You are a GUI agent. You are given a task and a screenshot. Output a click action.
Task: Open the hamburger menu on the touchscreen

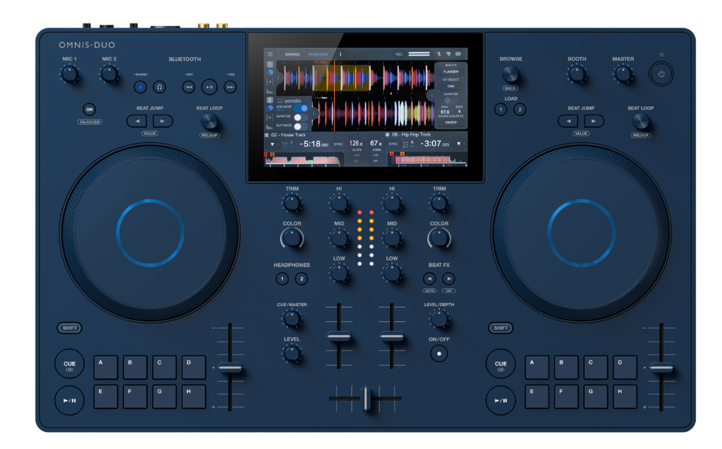click(x=270, y=54)
